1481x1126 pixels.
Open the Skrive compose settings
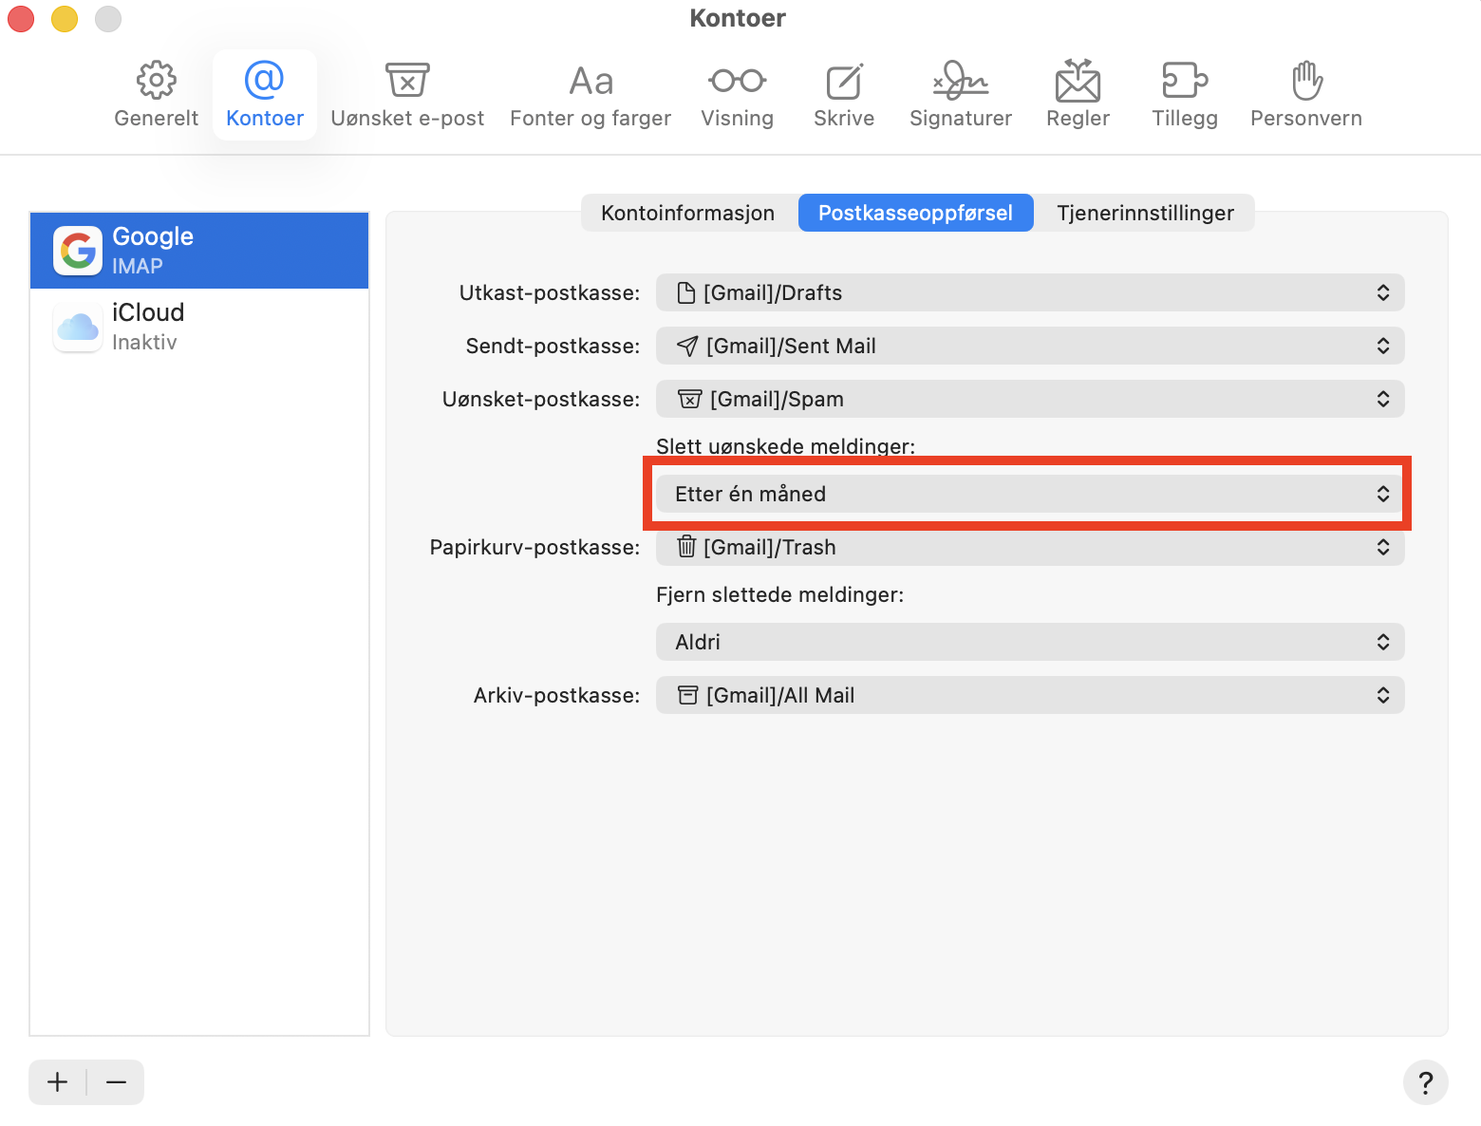coord(844,95)
